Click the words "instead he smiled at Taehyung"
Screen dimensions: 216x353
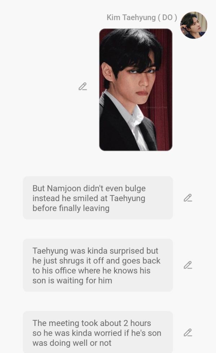pos(89,198)
